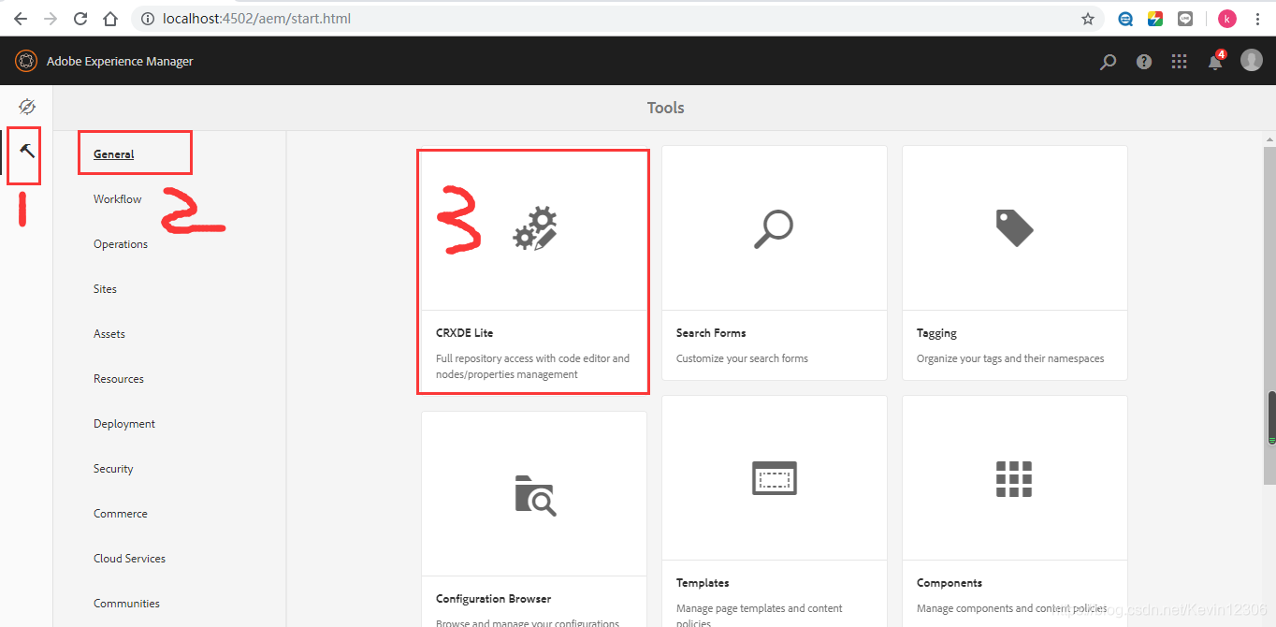Go back with the browser back arrow

20,18
